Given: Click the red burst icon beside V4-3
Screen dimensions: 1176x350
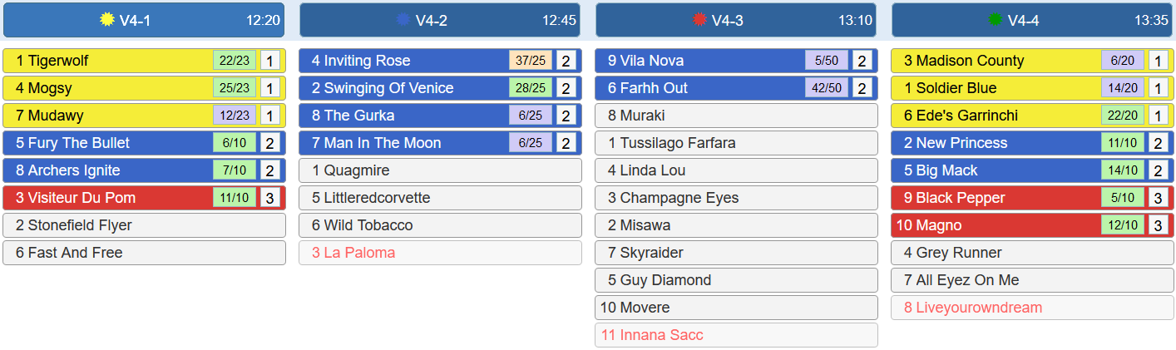Looking at the screenshot, I should click(699, 19).
